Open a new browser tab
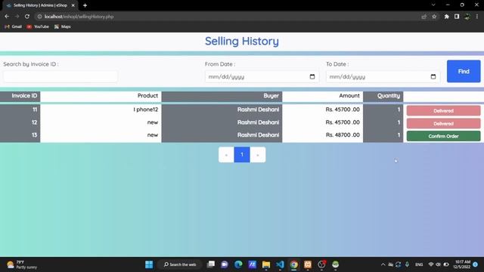 coord(85,5)
